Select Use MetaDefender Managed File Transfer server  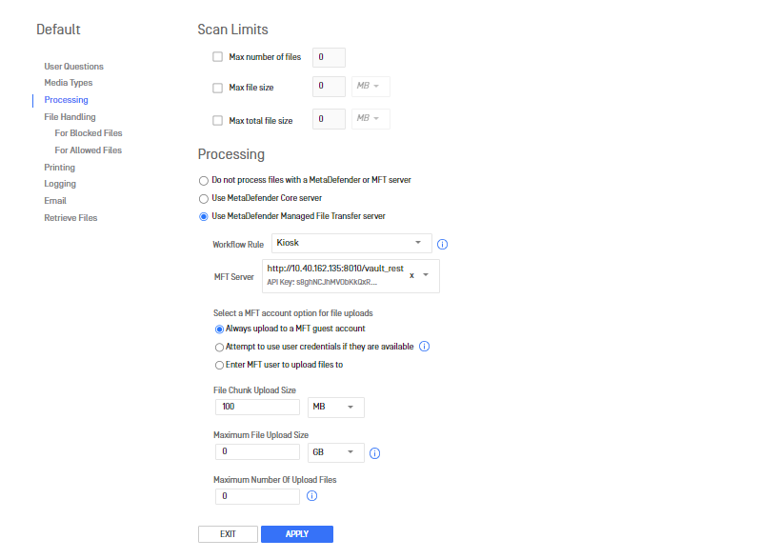[203, 217]
